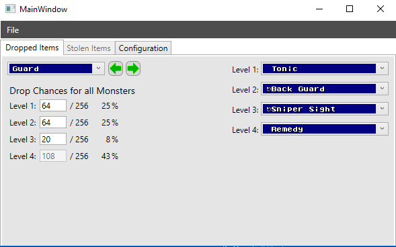Click the Level 1 drop chance field
Screen dimensions: 396x247
[x=53, y=105]
